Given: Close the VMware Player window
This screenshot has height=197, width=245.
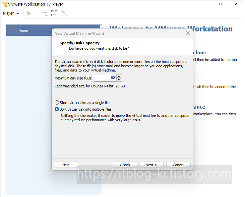Looking at the screenshot, I should pyautogui.click(x=236, y=4).
